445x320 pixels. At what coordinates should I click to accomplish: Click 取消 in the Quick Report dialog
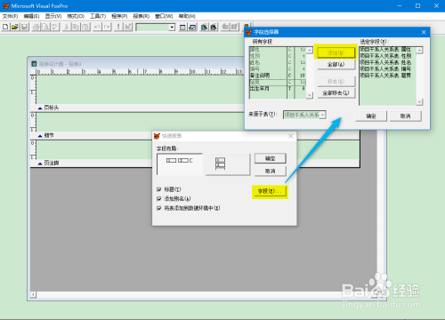[271, 171]
